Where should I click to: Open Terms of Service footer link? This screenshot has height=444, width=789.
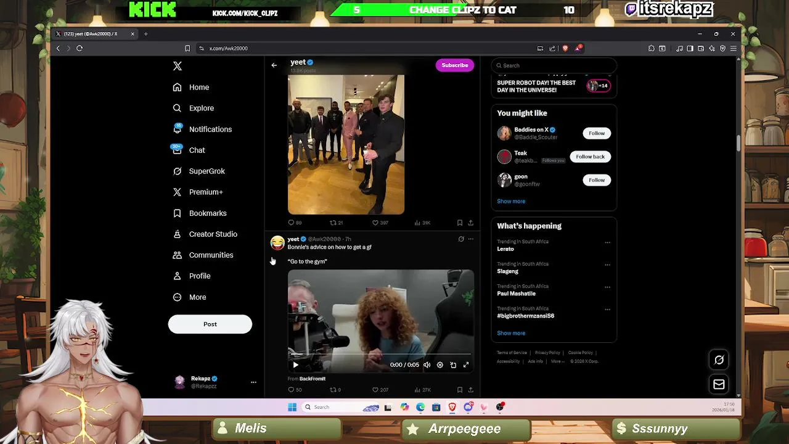(x=512, y=353)
